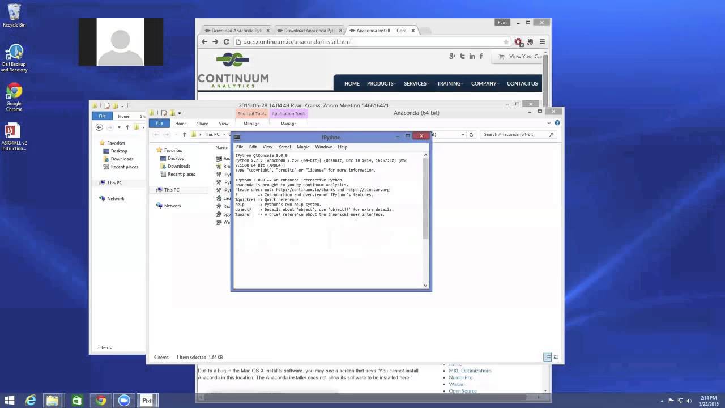Open the IPython Edit menu
Screen dimensions: 725x408
click(x=253, y=147)
